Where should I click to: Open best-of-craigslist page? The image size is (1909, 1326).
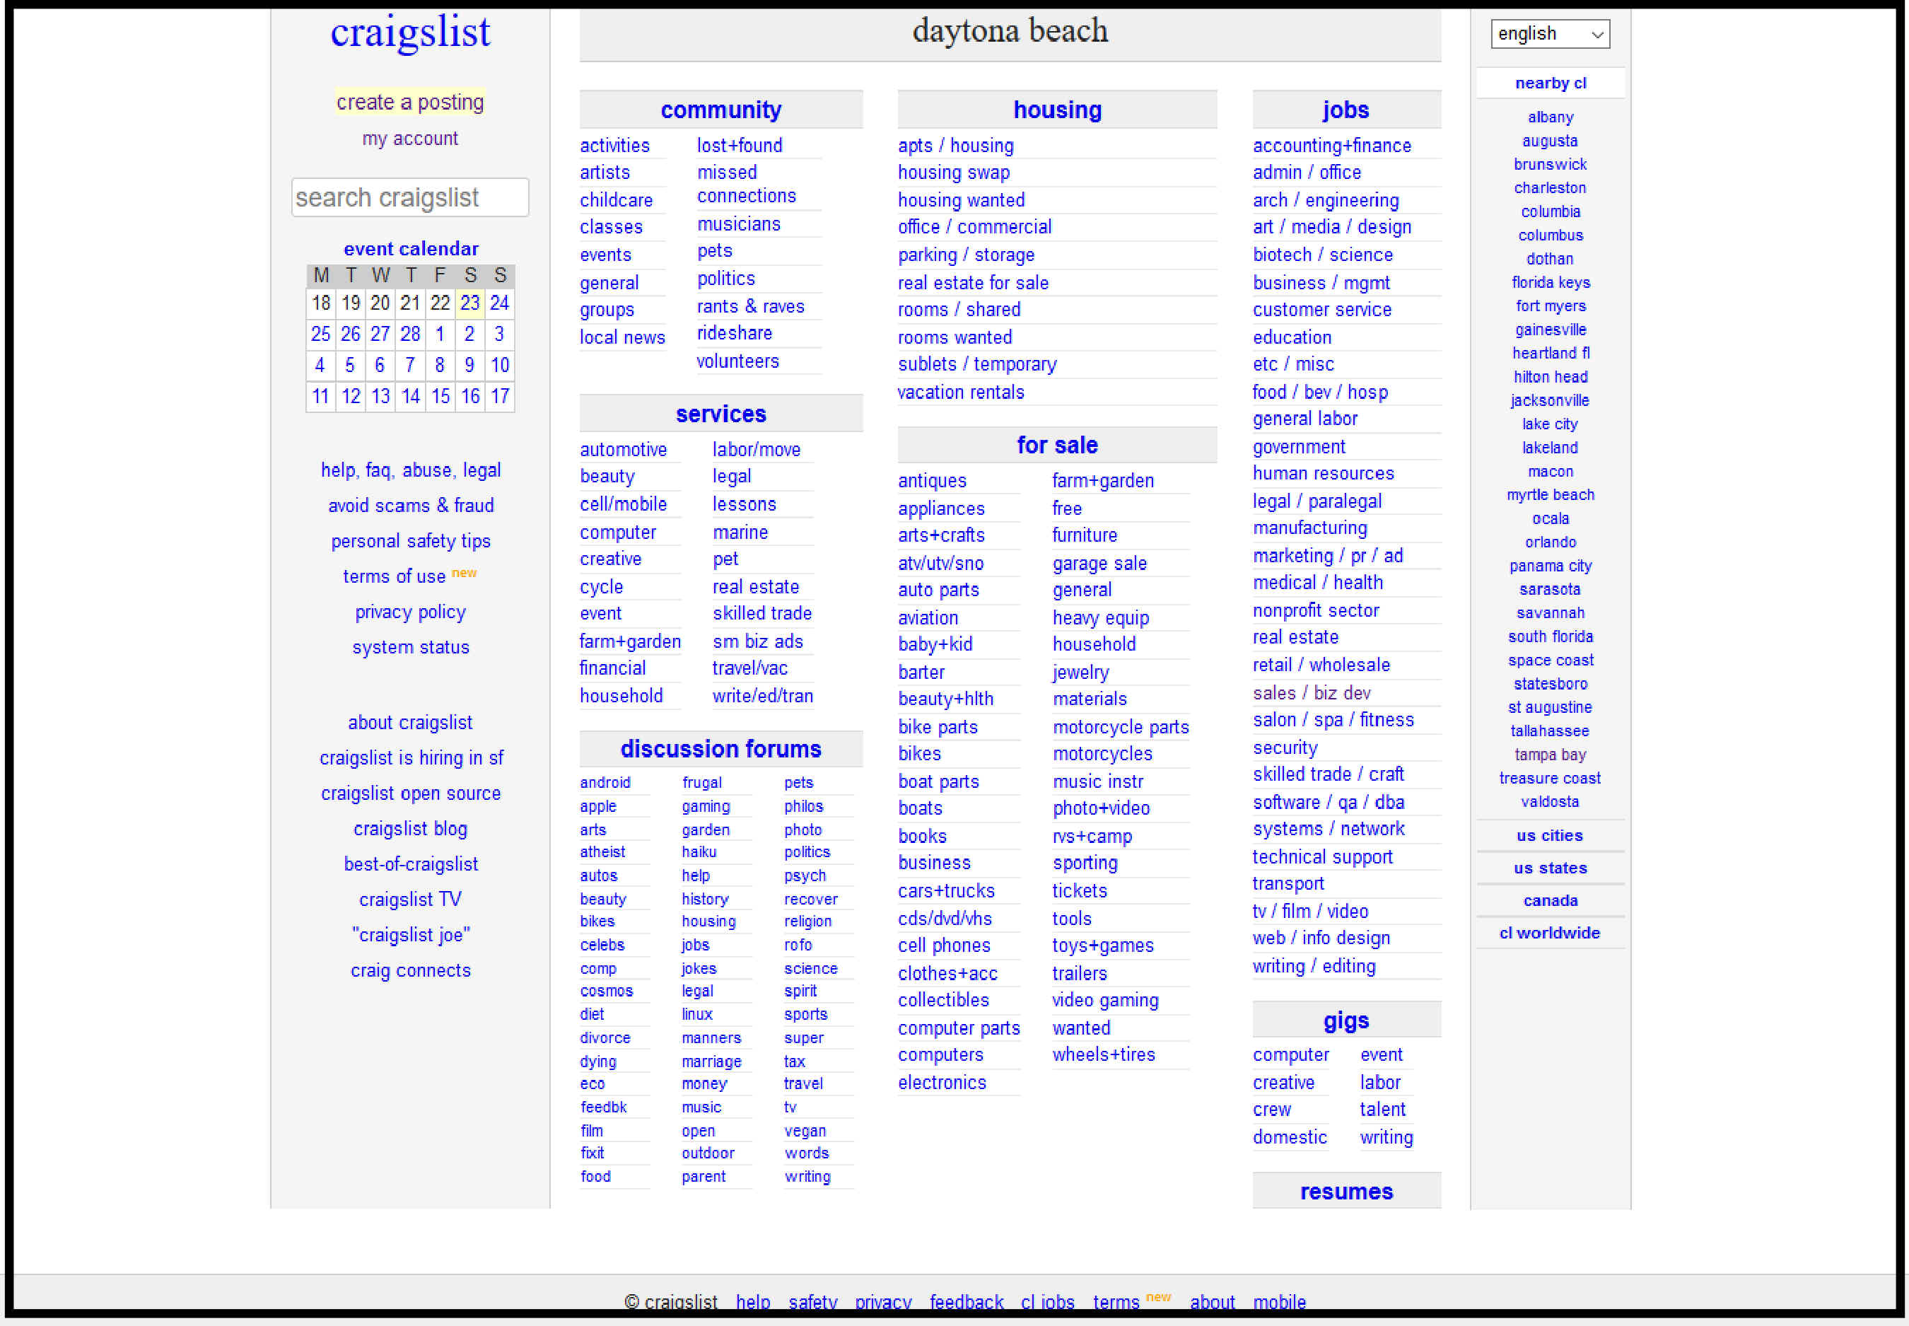pos(410,864)
